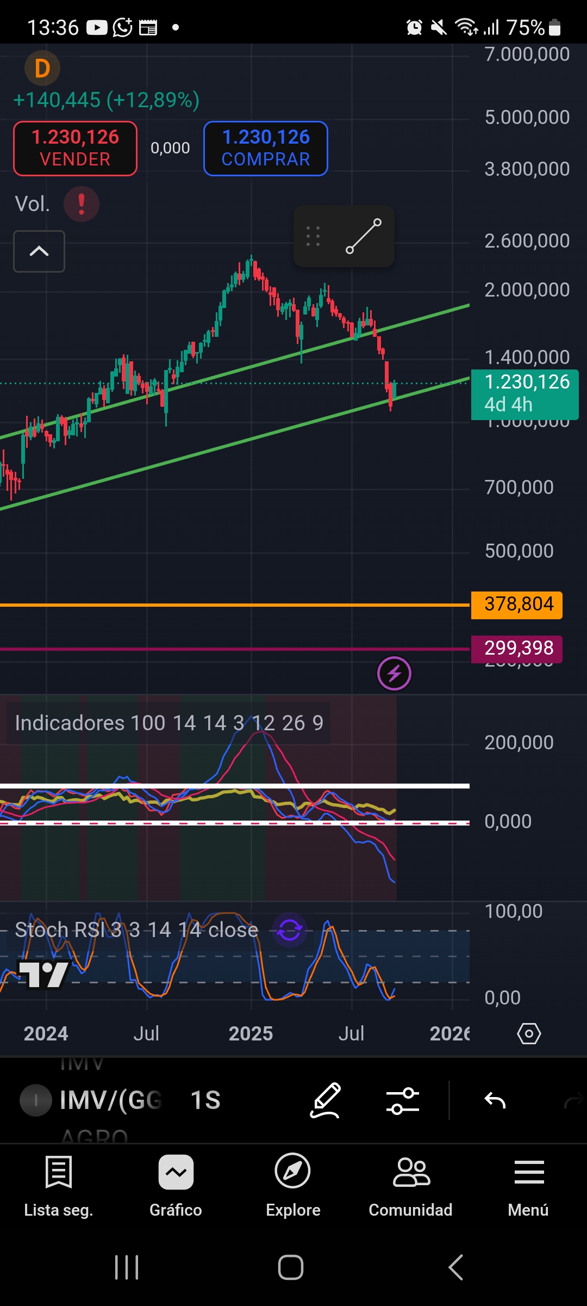The image size is (587, 1306).
Task: Tap the purple lightning event marker
Action: (x=394, y=674)
